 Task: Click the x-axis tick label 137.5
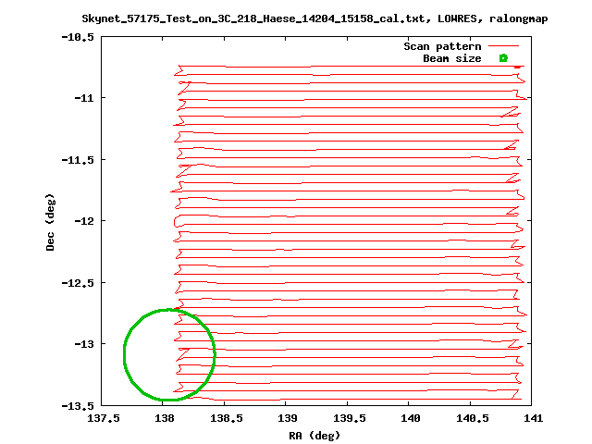(x=103, y=418)
